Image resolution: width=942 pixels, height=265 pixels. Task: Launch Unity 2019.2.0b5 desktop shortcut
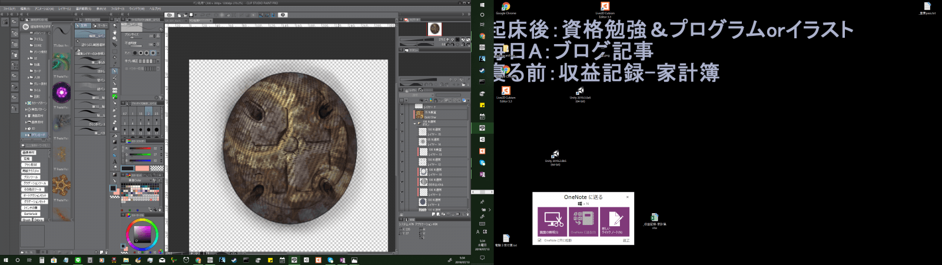(x=555, y=157)
